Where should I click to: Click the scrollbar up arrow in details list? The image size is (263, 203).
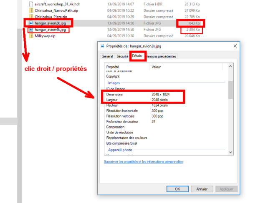[x=230, y=66]
